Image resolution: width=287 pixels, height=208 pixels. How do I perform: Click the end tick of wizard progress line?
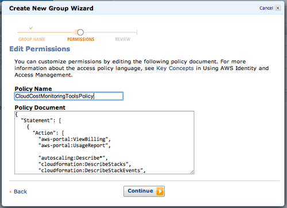coord(137,32)
